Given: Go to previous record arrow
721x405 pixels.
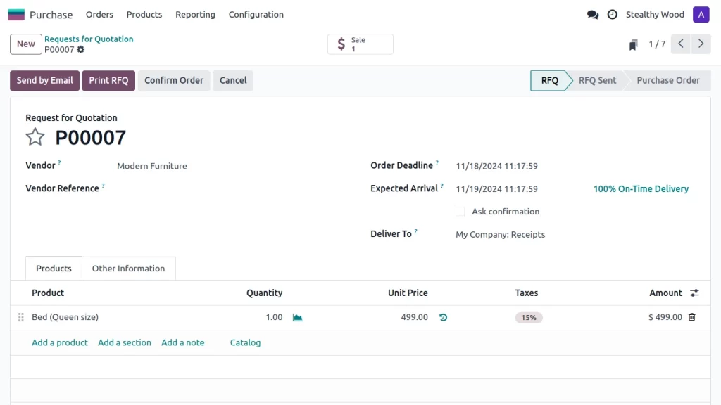Looking at the screenshot, I should point(680,44).
